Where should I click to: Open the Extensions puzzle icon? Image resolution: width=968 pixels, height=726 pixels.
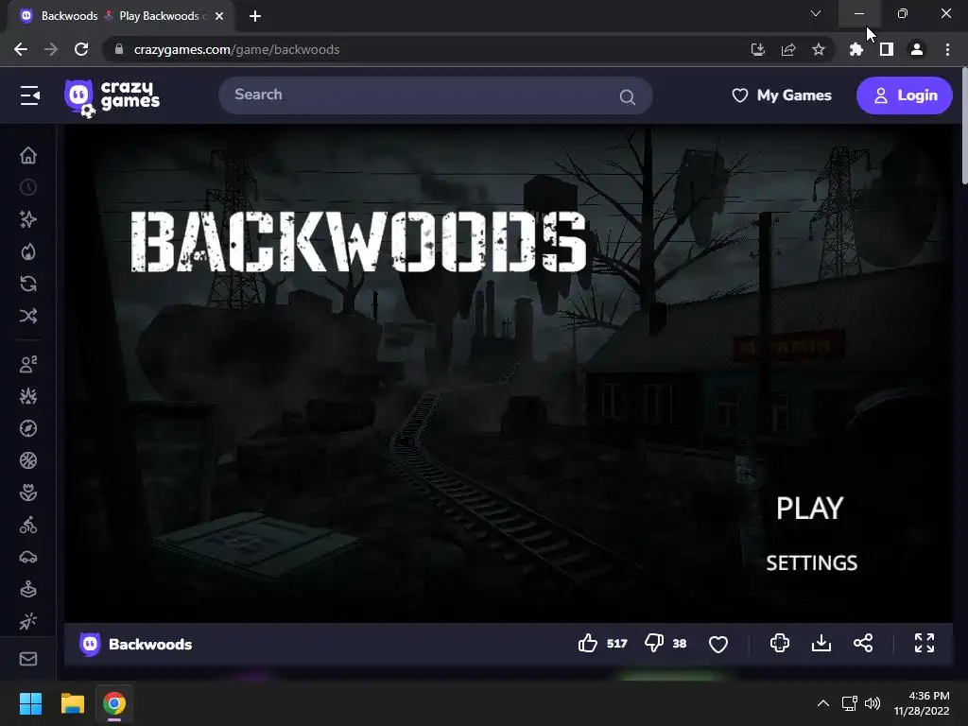click(x=856, y=49)
